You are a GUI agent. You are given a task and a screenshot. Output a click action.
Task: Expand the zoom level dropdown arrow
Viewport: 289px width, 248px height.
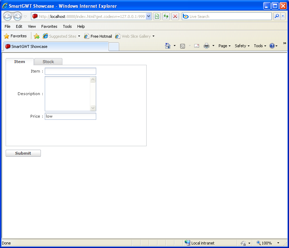pyautogui.click(x=278, y=243)
